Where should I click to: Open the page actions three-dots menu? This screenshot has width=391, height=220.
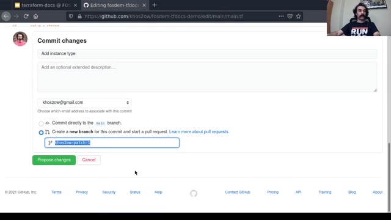pos(281,16)
